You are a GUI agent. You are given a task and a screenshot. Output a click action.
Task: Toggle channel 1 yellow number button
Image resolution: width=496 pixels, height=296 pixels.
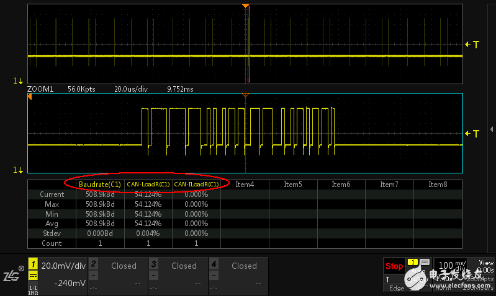point(33,264)
